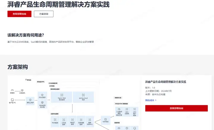Click the 任务调度服务 node icon
Screen dimensions: 214x130
pyautogui.click(x=81, y=120)
